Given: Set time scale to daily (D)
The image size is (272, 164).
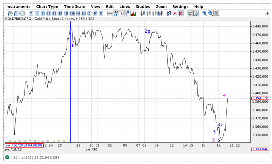Looking at the screenshot, I should point(90,14).
